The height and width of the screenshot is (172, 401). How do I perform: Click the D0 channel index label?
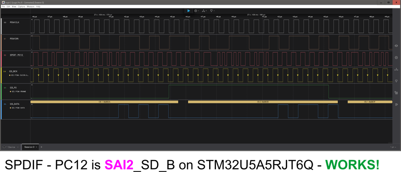5,22
